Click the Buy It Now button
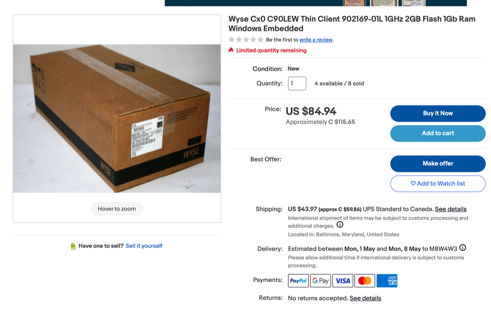The image size is (491, 316). [x=438, y=113]
